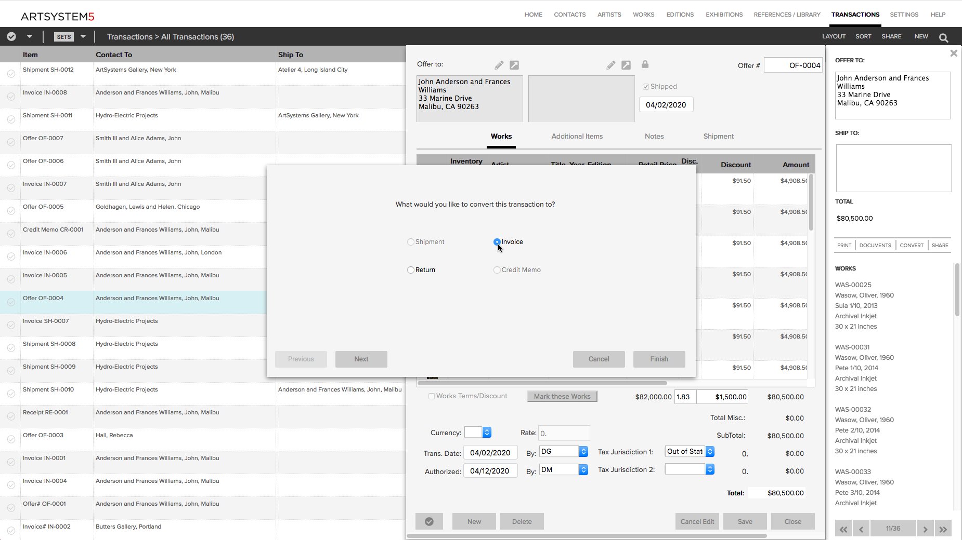Mark the Invoice IN-0004 row check circle
962x540 pixels.
11,485
